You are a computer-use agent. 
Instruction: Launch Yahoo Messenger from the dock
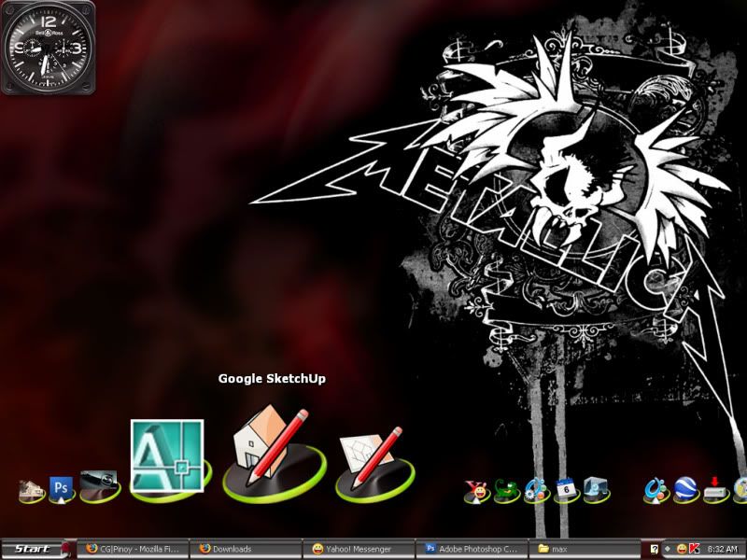(x=476, y=492)
